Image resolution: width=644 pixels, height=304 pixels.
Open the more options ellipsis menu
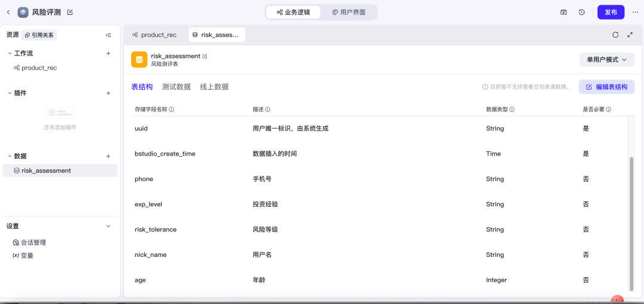636,13
